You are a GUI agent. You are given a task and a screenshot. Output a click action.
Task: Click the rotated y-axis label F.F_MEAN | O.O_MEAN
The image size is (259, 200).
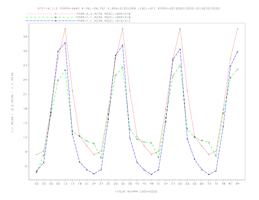(12, 103)
